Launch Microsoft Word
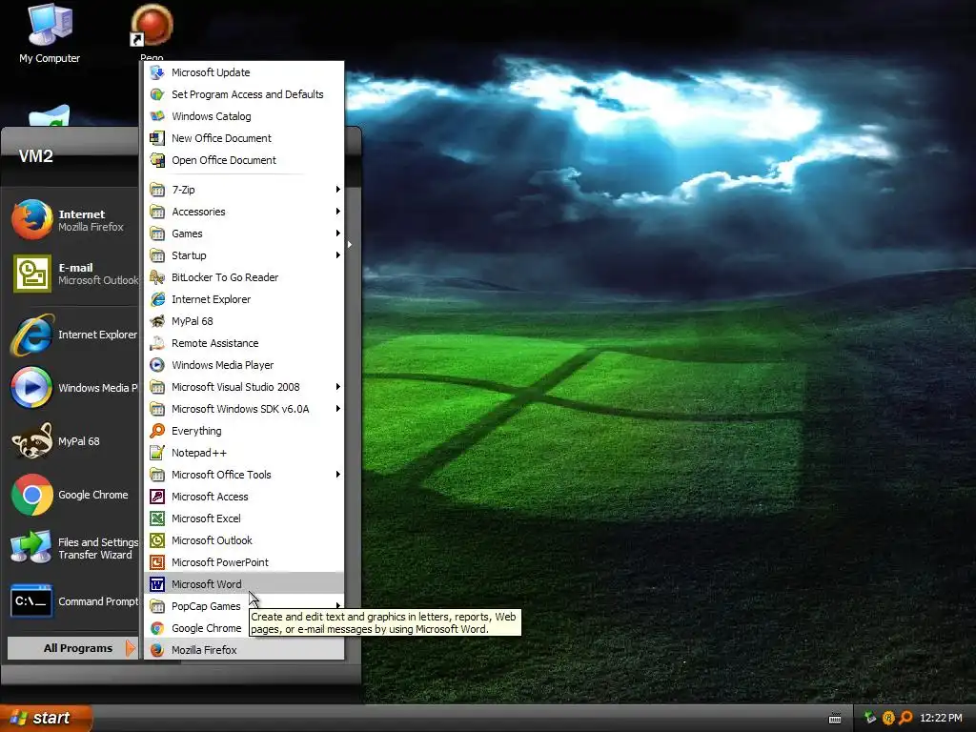Image resolution: width=976 pixels, height=732 pixels. coord(244,584)
